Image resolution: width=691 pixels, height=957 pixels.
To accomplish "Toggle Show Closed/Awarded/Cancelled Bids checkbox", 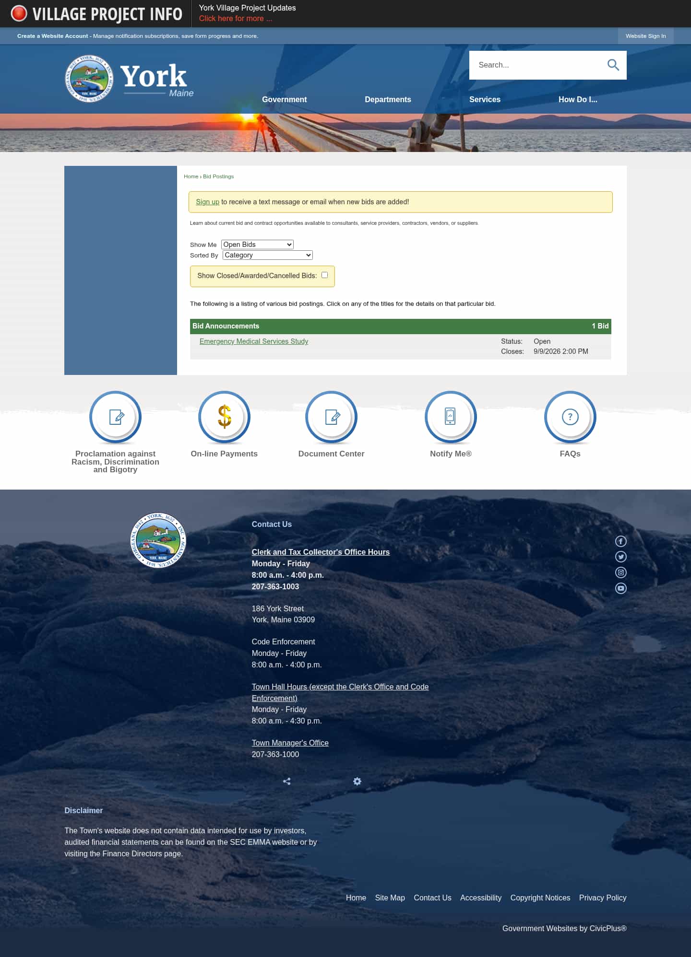I will pyautogui.click(x=325, y=275).
